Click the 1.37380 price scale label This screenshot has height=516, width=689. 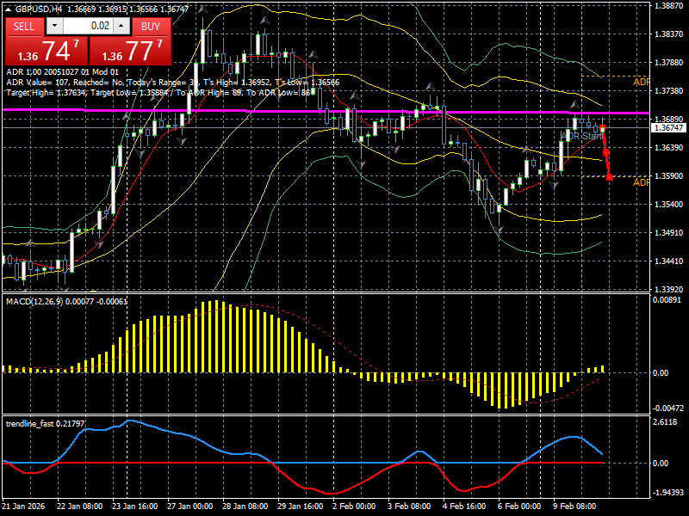669,91
